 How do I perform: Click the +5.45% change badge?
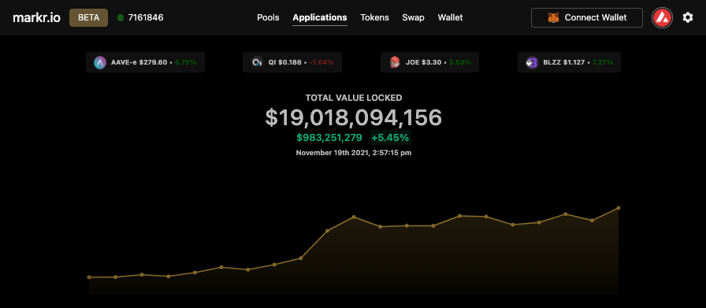pyautogui.click(x=390, y=137)
